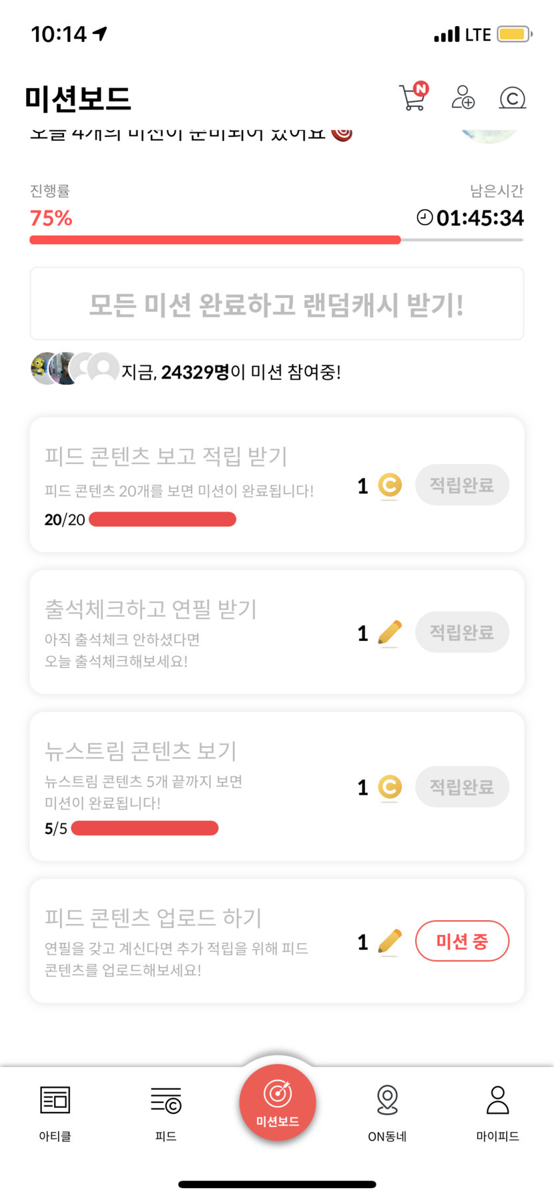This screenshot has height=1200, width=554.
Task: Open the cash coin icon in header
Action: (x=512, y=98)
